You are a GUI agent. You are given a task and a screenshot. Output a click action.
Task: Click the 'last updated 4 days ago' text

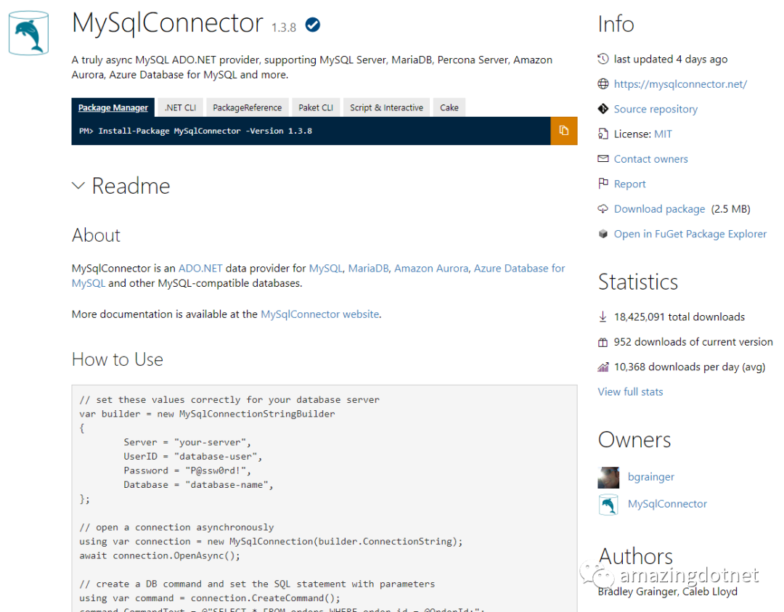point(671,59)
